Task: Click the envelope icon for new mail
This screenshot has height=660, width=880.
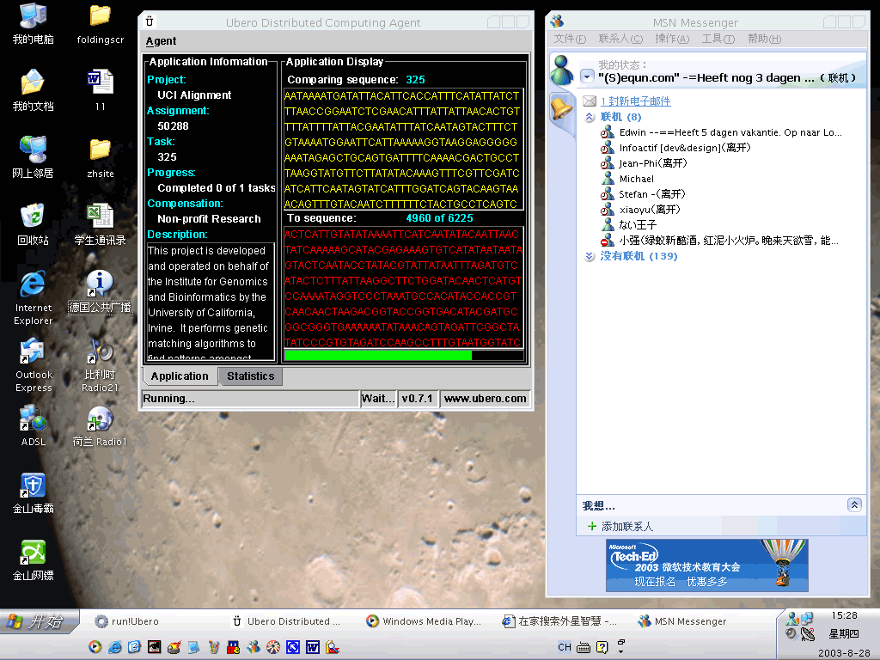Action: (590, 101)
